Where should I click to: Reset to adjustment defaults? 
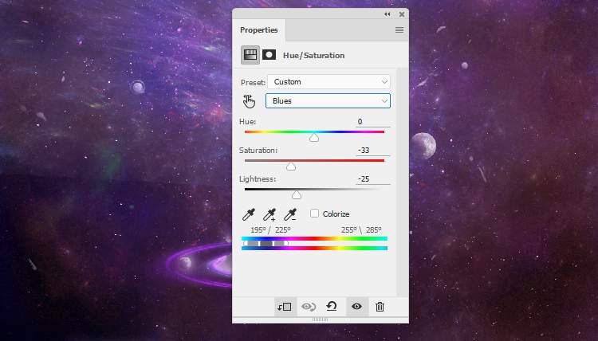click(x=332, y=307)
